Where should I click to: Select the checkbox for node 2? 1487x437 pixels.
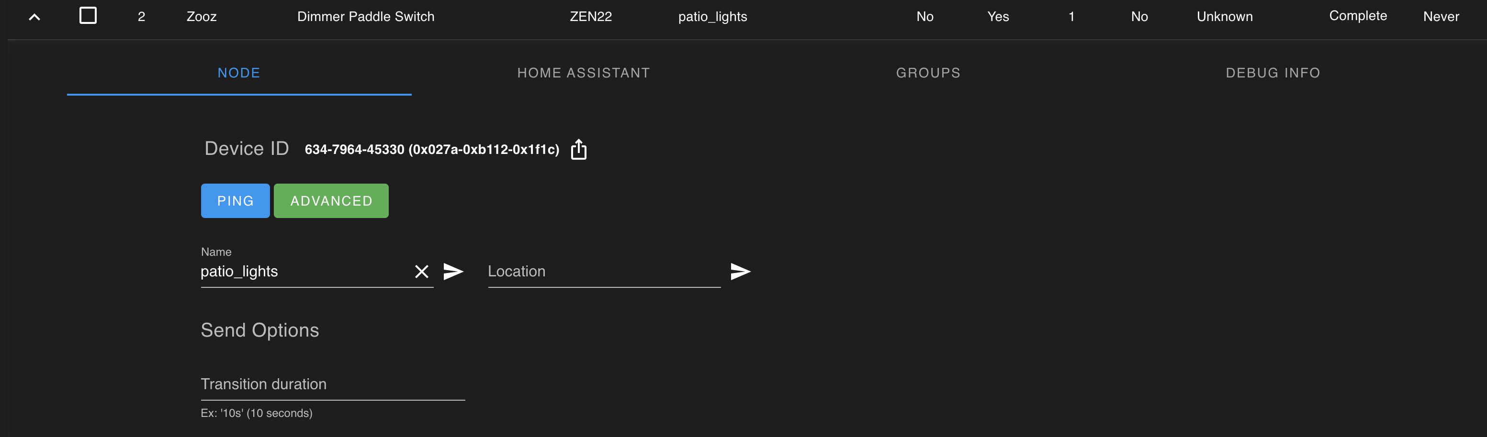pyautogui.click(x=87, y=15)
